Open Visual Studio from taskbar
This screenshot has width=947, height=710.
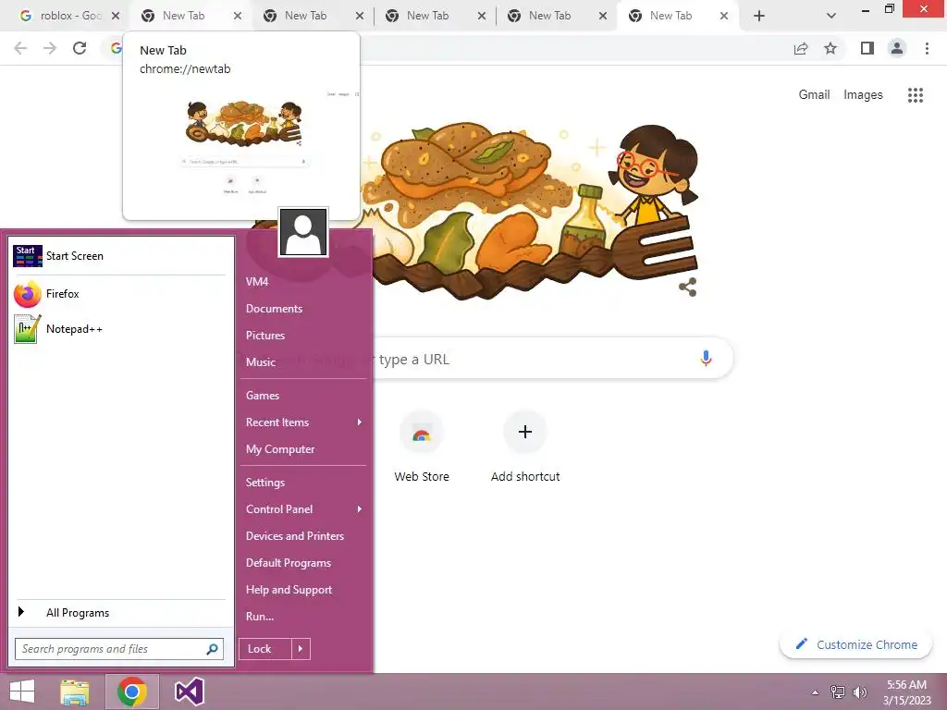pyautogui.click(x=189, y=692)
